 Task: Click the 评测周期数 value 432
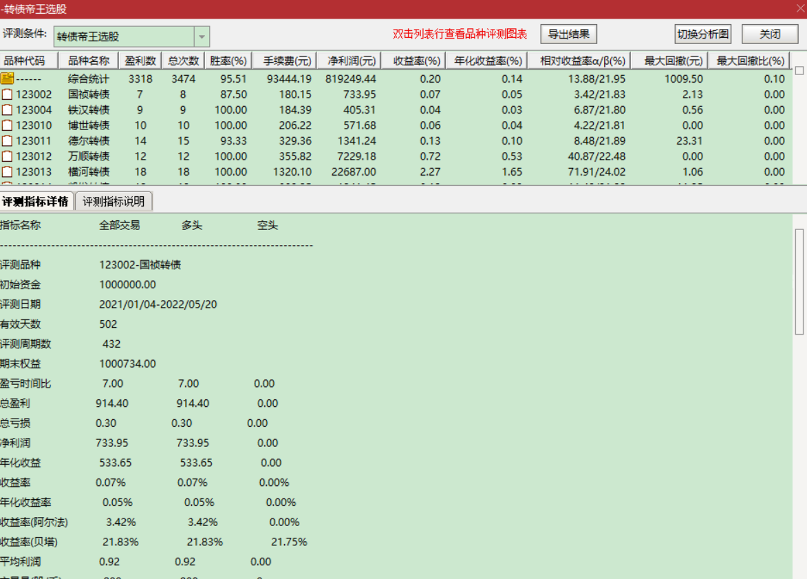click(x=111, y=344)
